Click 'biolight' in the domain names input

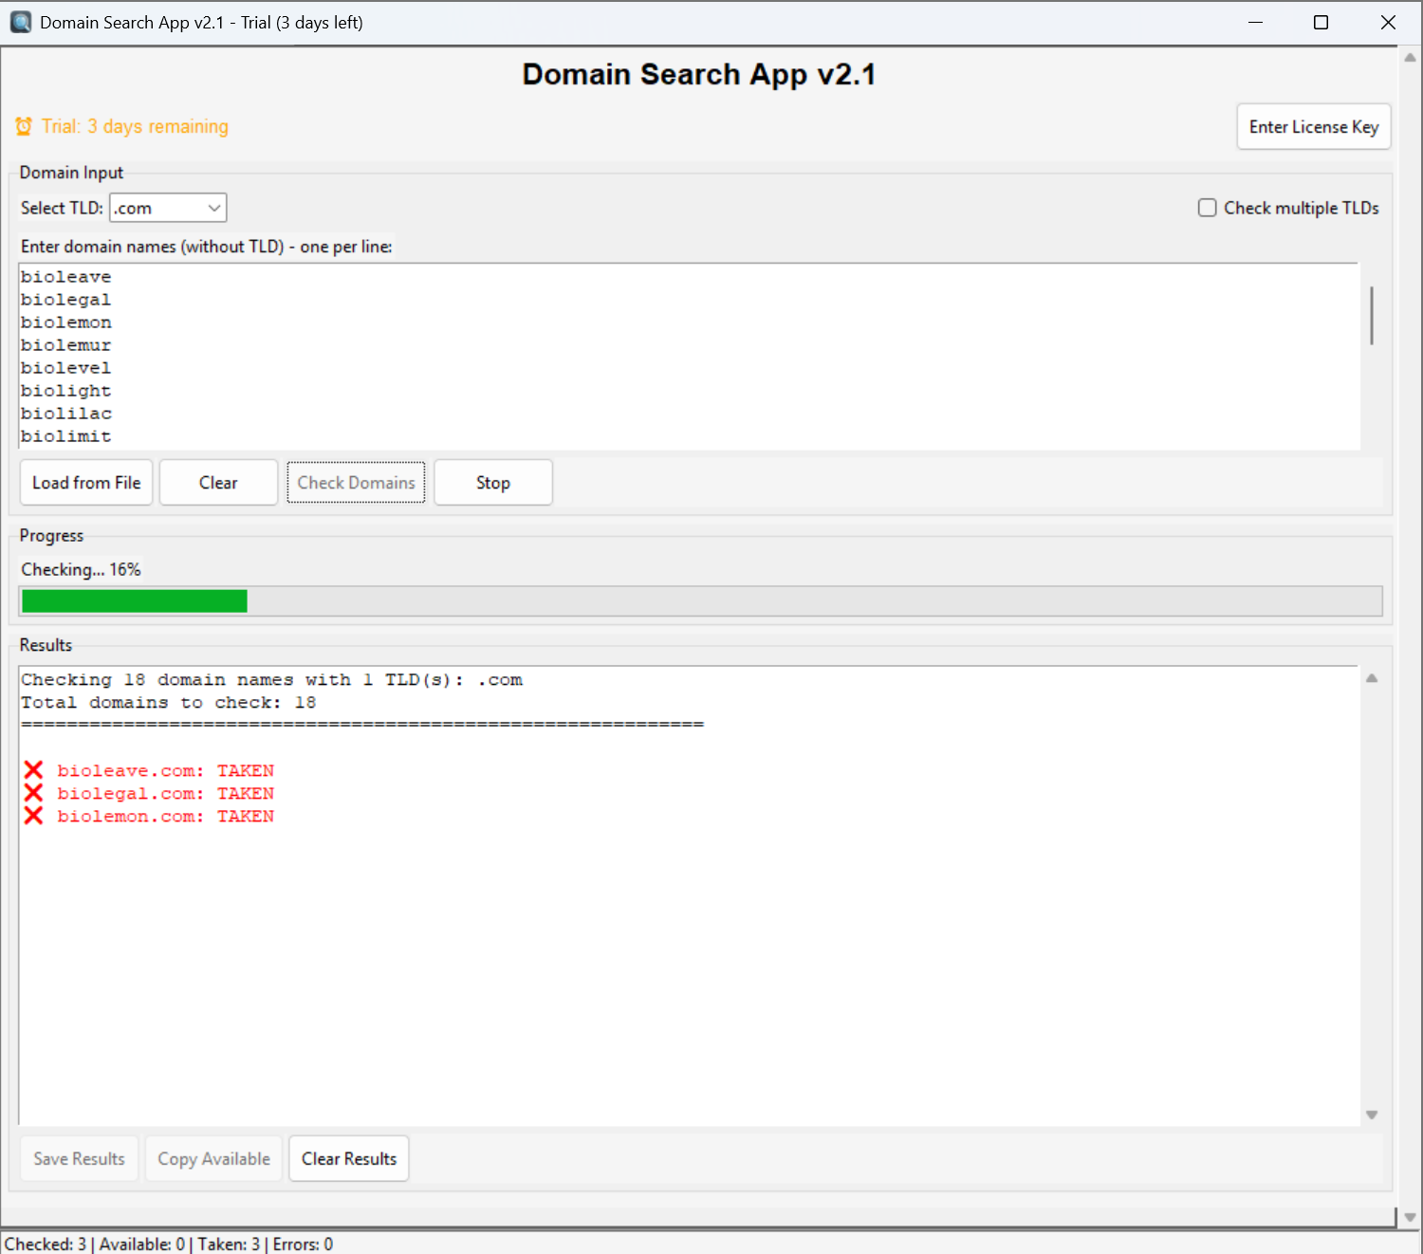[x=66, y=391]
